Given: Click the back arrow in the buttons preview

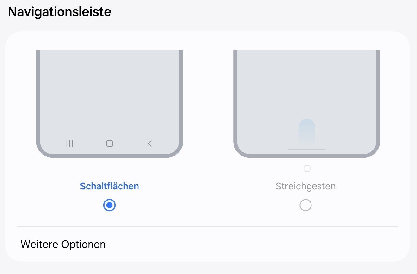Looking at the screenshot, I should [150, 143].
